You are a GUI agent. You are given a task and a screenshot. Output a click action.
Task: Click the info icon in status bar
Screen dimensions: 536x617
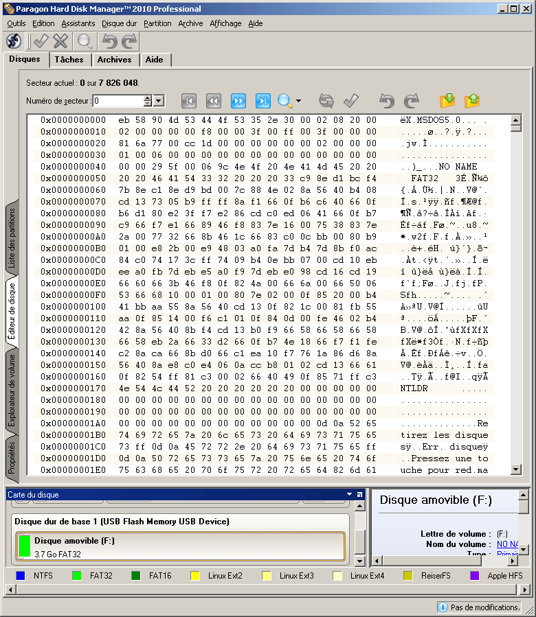443,607
